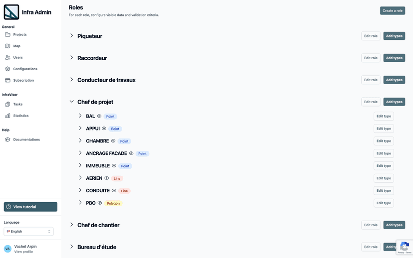Image resolution: width=413 pixels, height=258 pixels.
Task: Toggle visibility eye for AERIEN line
Action: (x=106, y=178)
